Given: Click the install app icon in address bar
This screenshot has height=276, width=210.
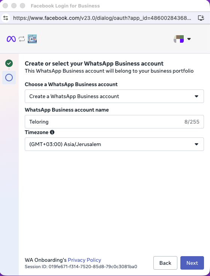Looking at the screenshot, I should [x=201, y=18].
